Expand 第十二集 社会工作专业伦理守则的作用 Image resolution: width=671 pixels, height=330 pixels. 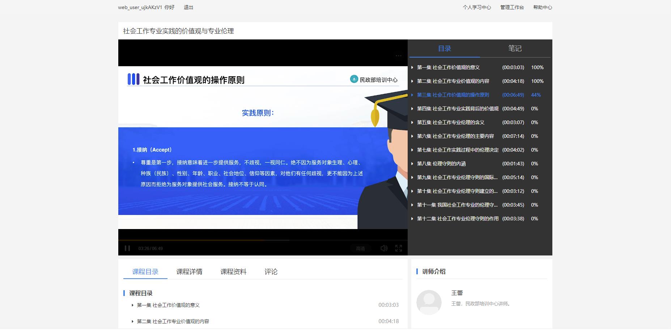[413, 219]
